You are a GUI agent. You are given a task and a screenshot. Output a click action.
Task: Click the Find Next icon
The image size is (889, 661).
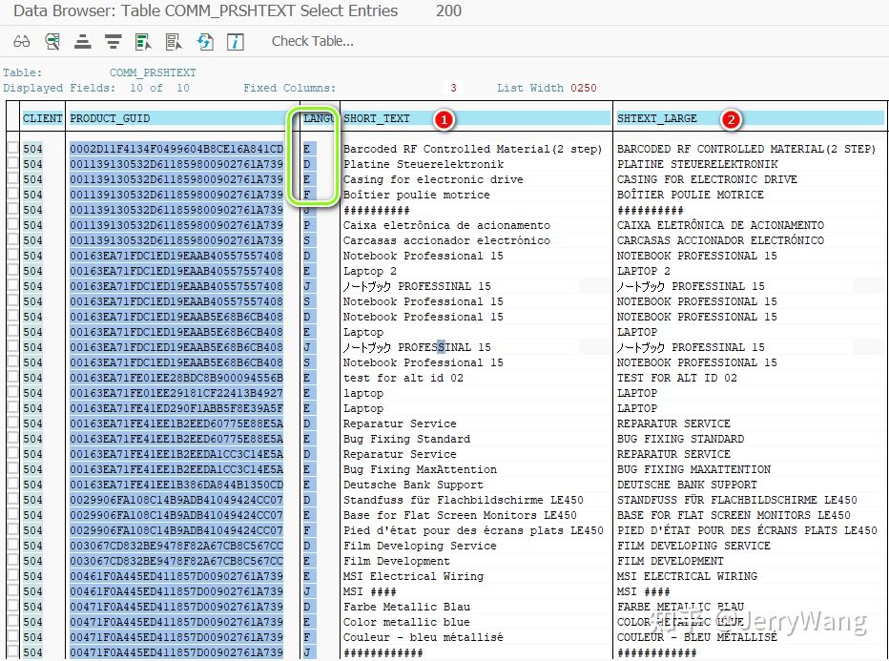(x=51, y=41)
